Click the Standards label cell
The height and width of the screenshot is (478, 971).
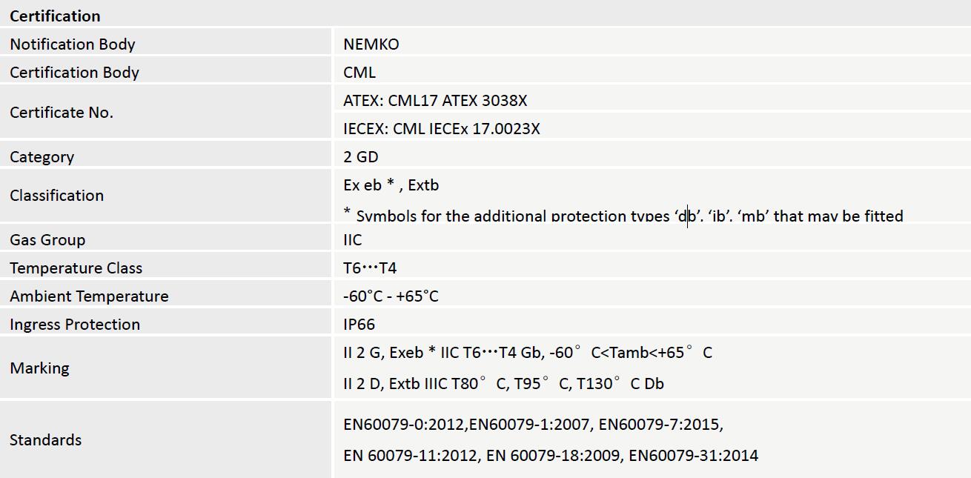click(x=45, y=439)
